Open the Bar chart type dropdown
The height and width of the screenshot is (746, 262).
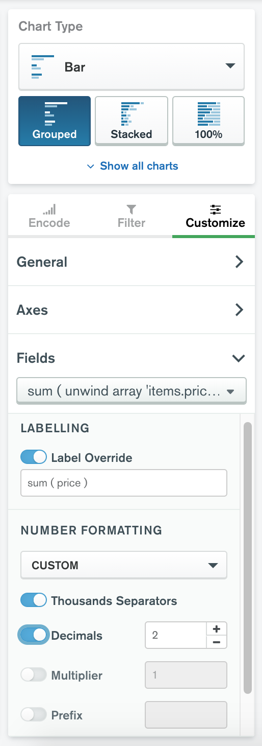coord(132,66)
